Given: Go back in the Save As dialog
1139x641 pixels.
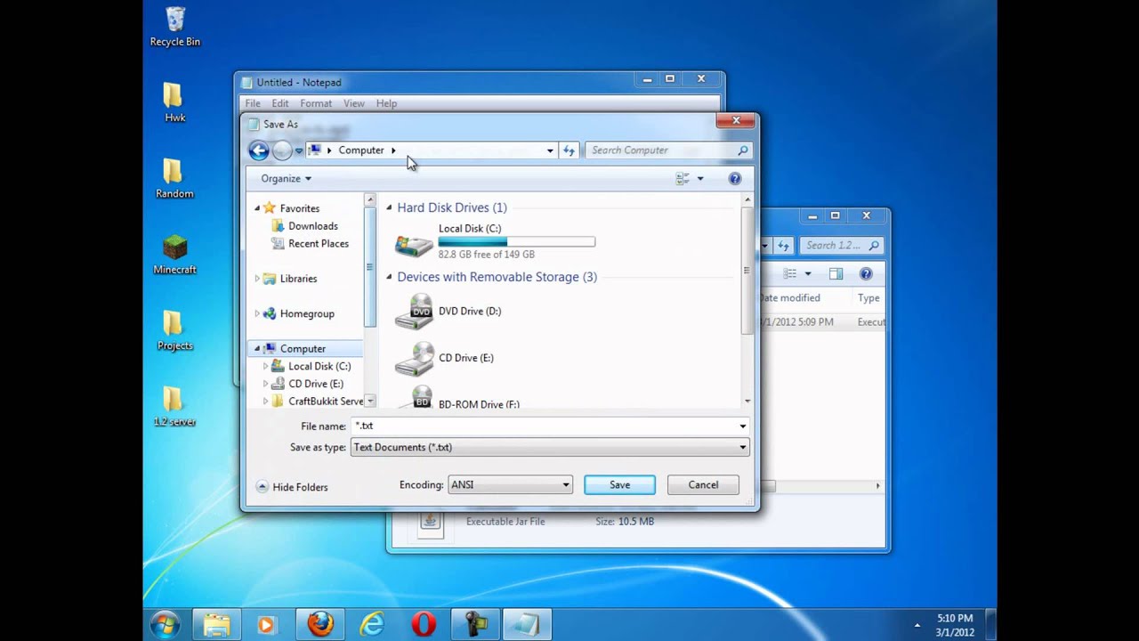Looking at the screenshot, I should tap(259, 150).
